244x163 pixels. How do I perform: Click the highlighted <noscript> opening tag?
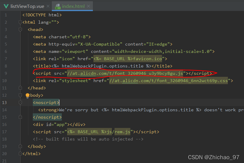click(46, 103)
